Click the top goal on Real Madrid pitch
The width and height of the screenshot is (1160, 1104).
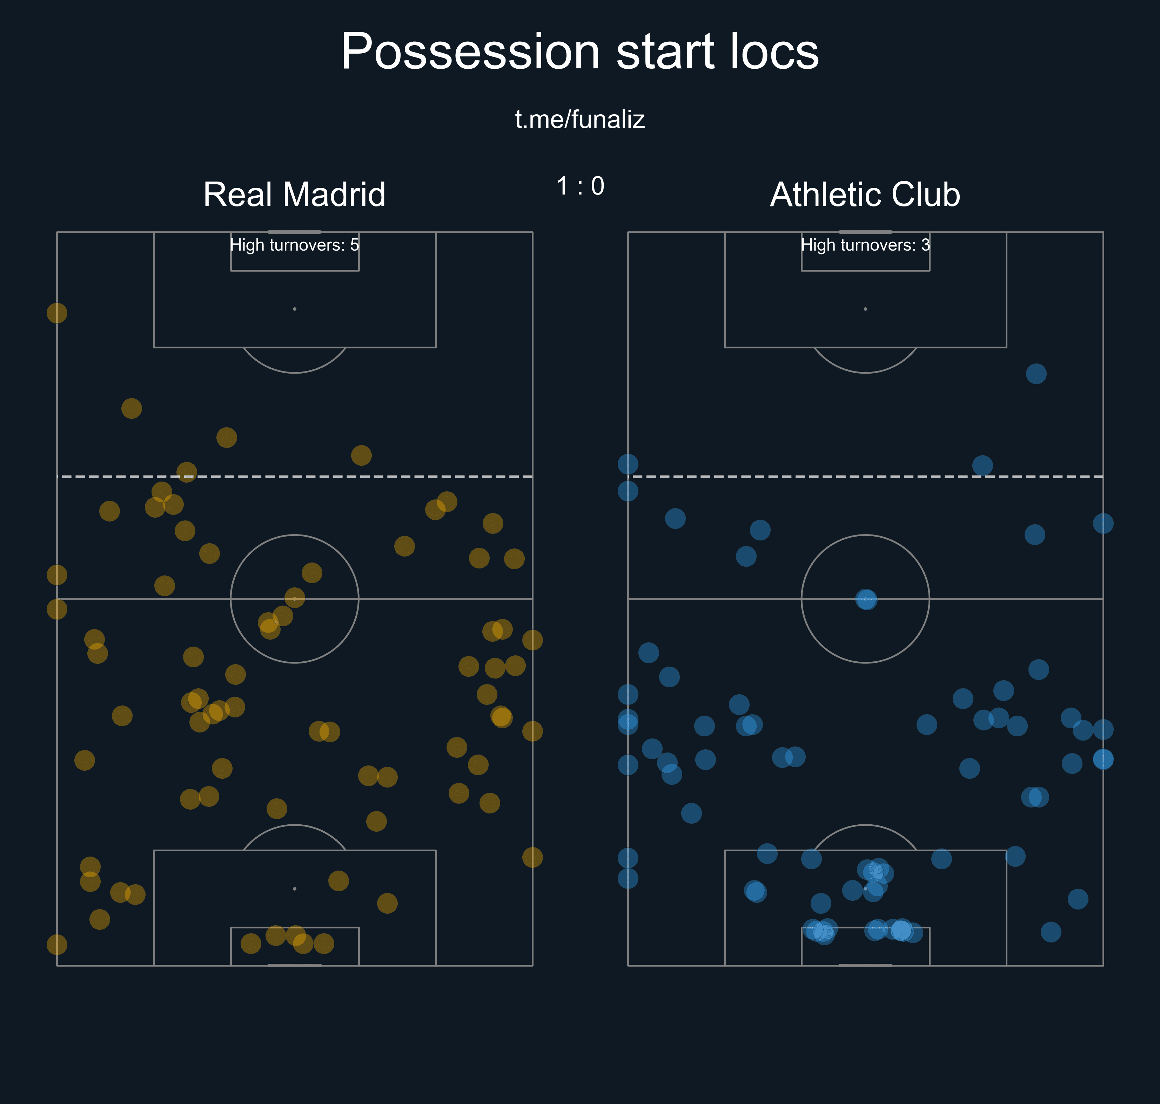[x=294, y=232]
